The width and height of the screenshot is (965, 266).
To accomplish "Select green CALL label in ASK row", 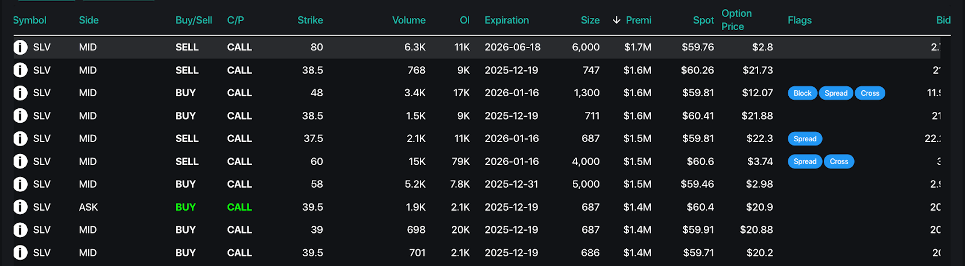I will pyautogui.click(x=239, y=207).
